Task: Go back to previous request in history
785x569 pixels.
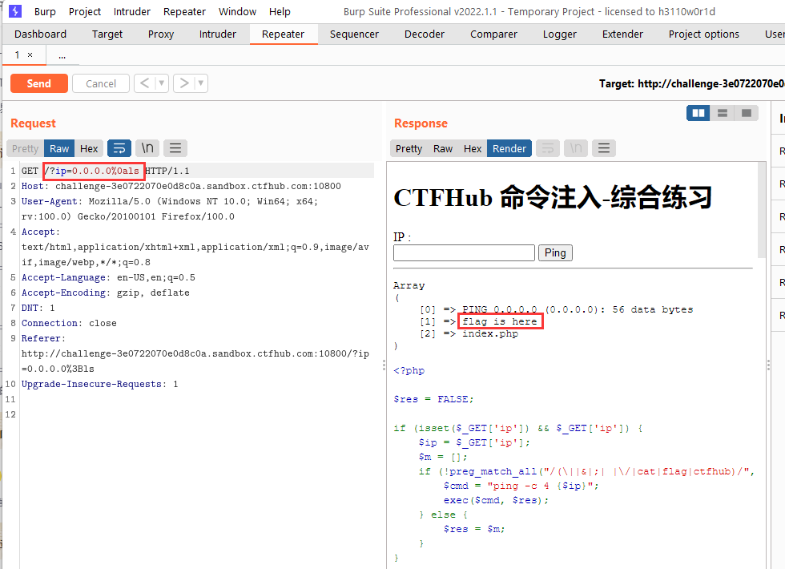Action: tap(145, 83)
